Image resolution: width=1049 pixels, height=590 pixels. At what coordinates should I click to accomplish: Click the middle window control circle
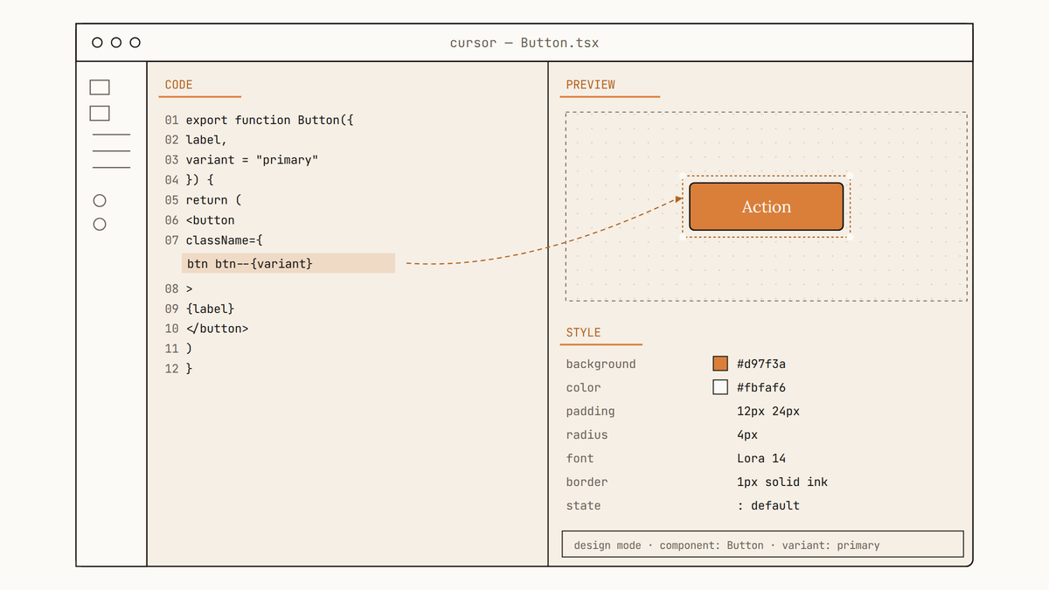coord(116,42)
